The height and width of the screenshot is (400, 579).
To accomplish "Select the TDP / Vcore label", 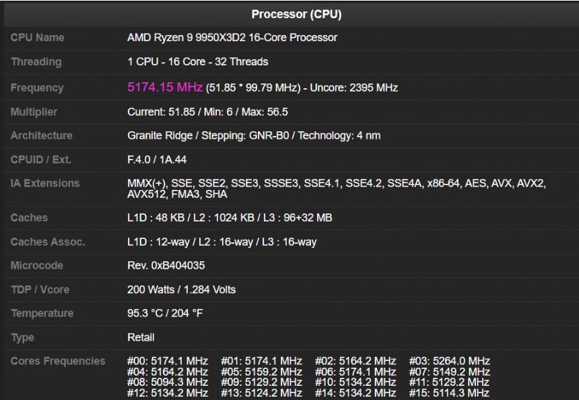I will click(40, 290).
